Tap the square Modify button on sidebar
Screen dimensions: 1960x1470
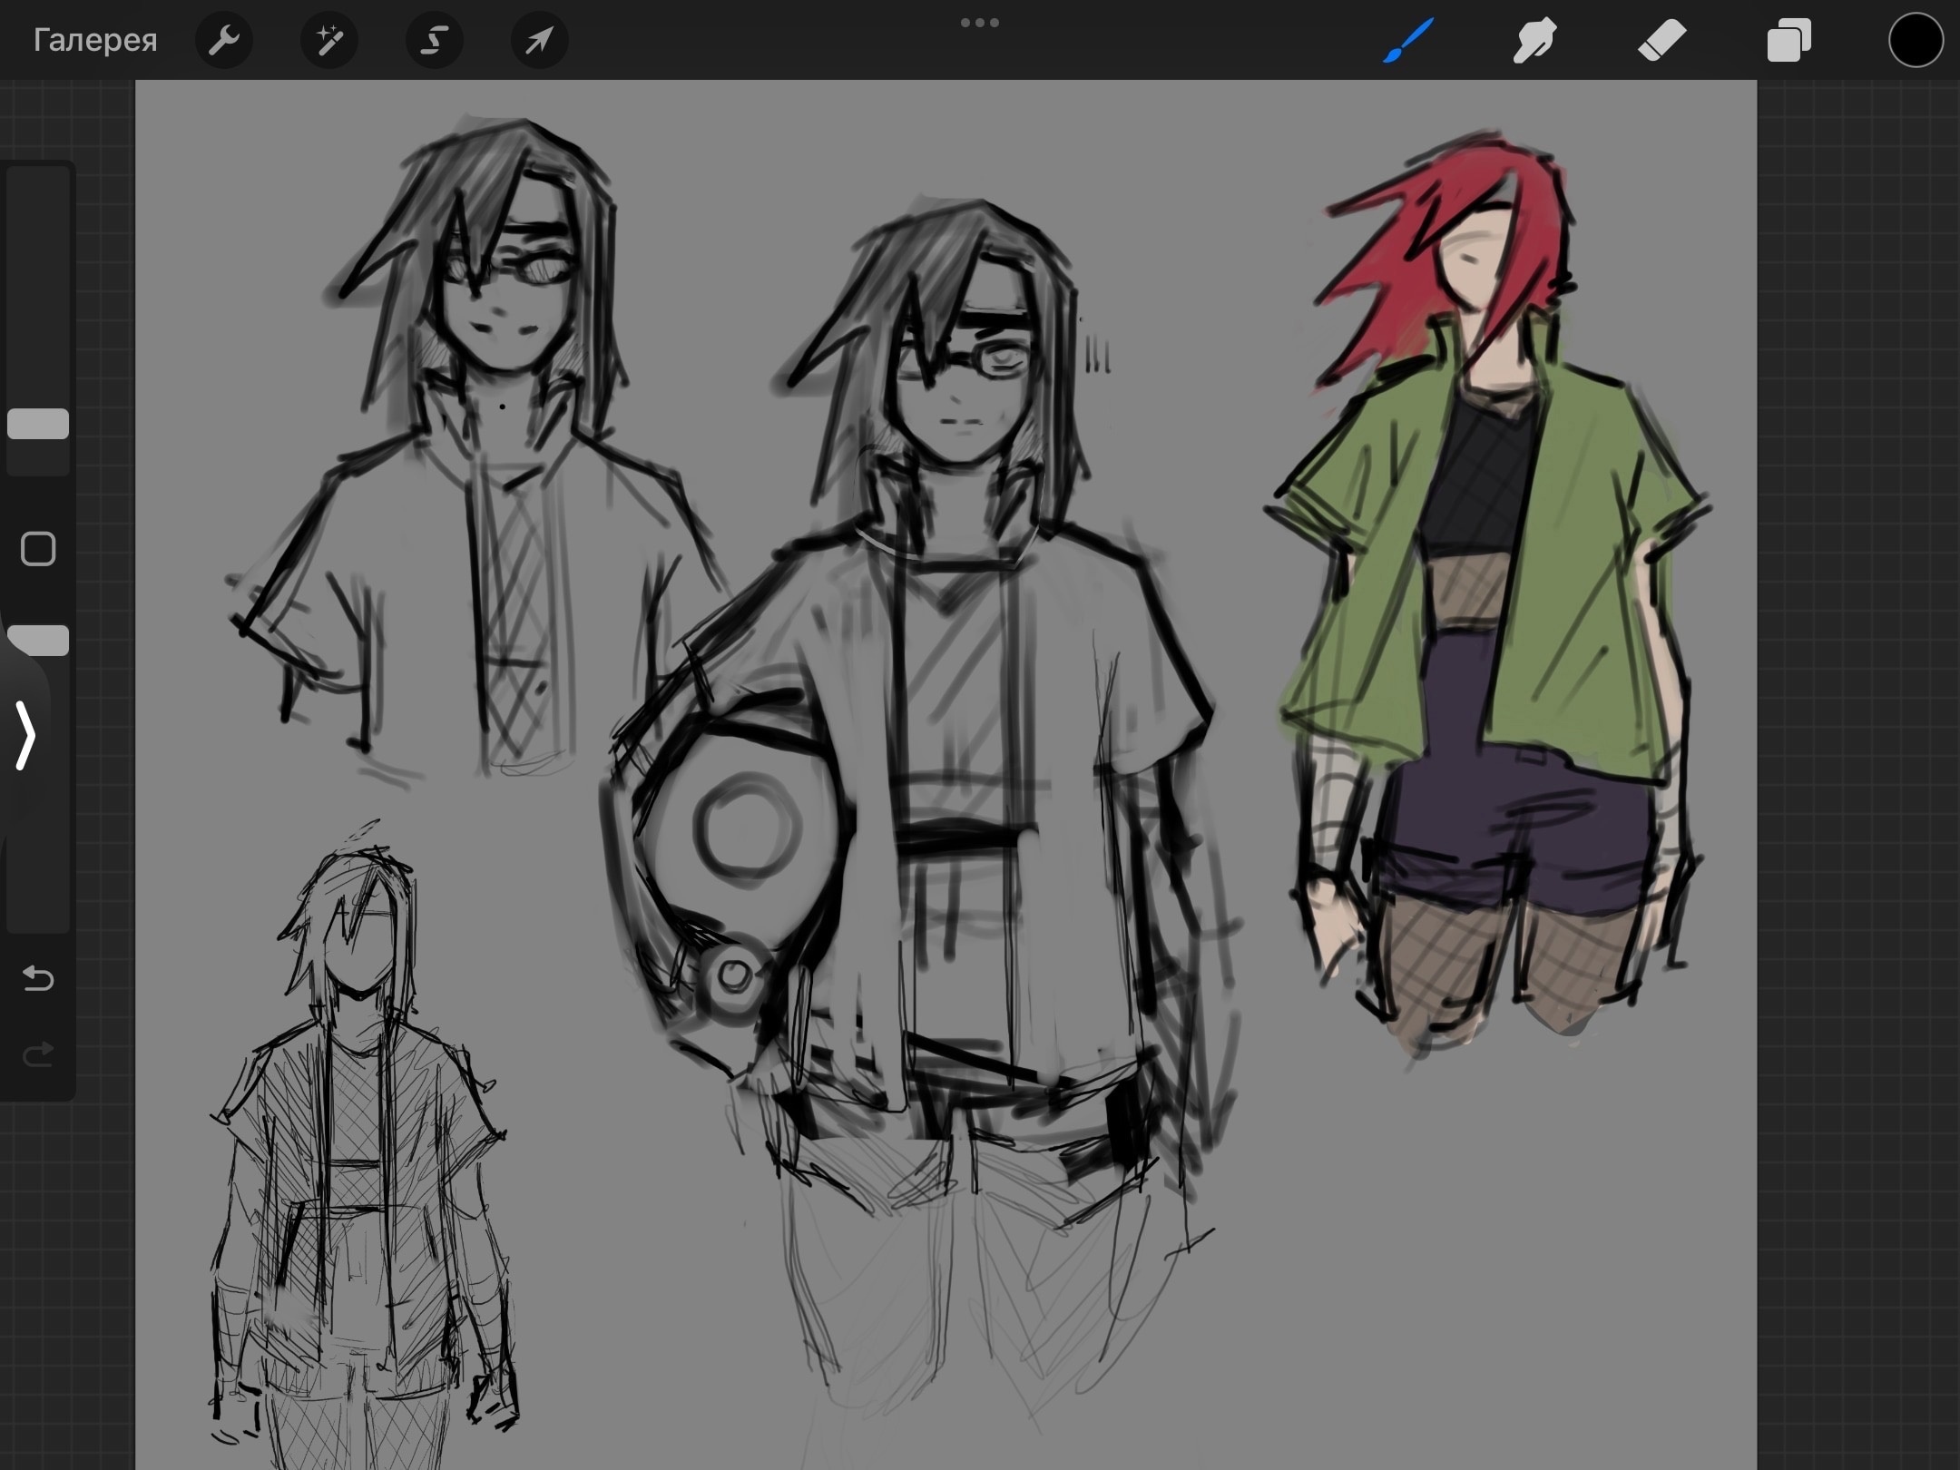click(x=38, y=549)
